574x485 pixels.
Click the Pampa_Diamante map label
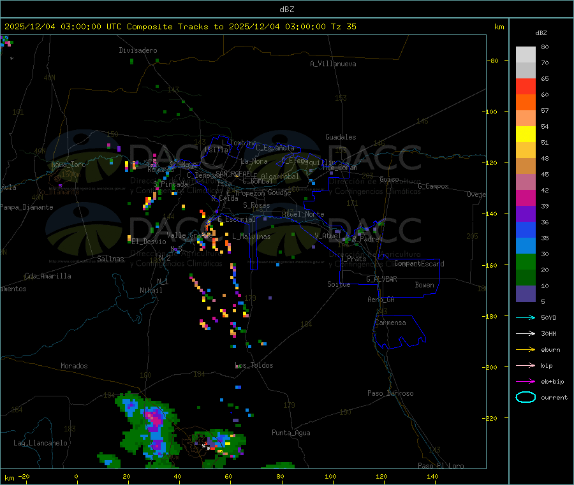pyautogui.click(x=27, y=207)
